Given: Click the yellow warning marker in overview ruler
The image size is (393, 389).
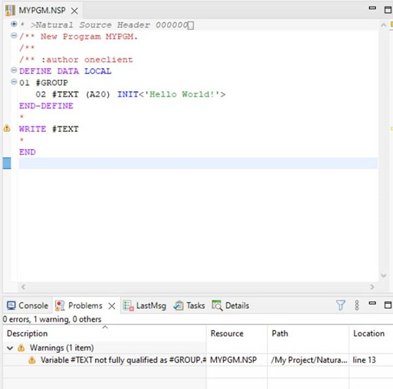Looking at the screenshot, I should tap(392, 129).
